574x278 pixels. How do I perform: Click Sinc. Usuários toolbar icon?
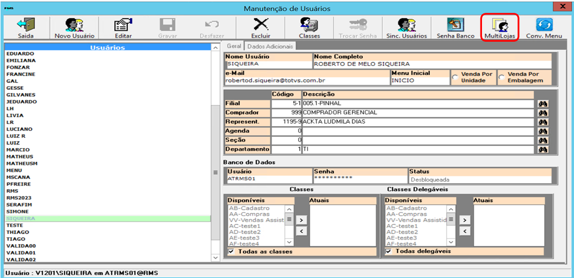tap(407, 25)
